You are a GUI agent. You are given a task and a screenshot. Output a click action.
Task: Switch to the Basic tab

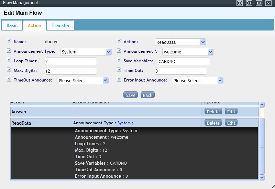click(12, 25)
